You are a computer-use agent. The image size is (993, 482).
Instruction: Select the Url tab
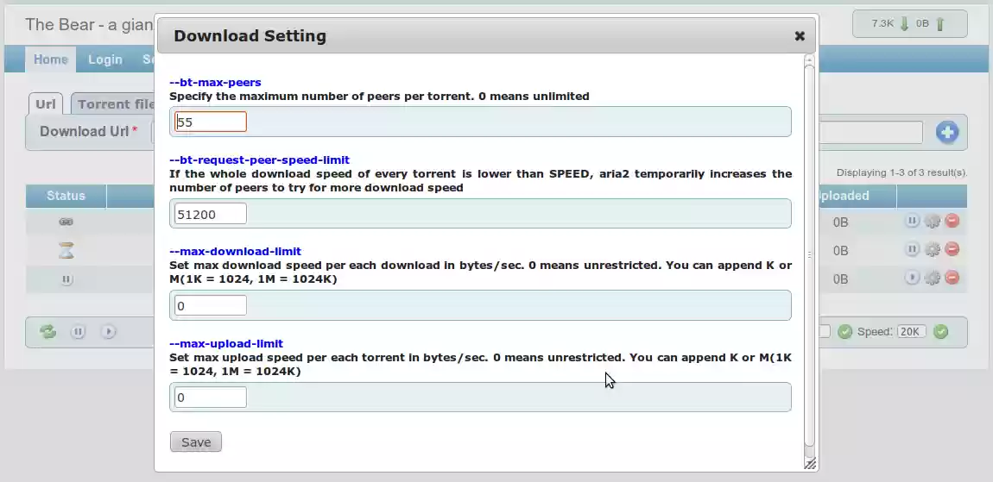[x=46, y=104]
